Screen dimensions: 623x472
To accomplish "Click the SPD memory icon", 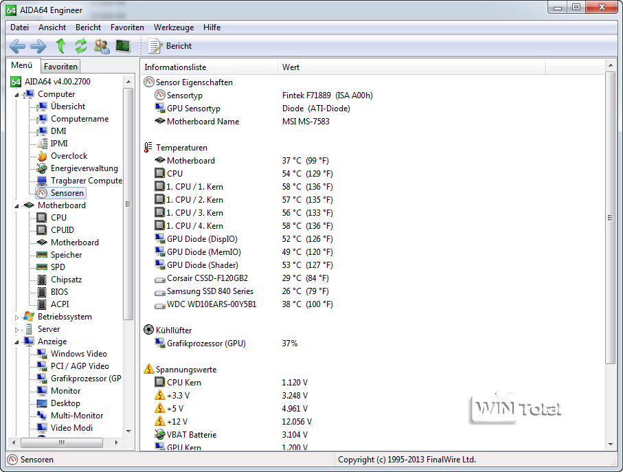I will click(42, 267).
